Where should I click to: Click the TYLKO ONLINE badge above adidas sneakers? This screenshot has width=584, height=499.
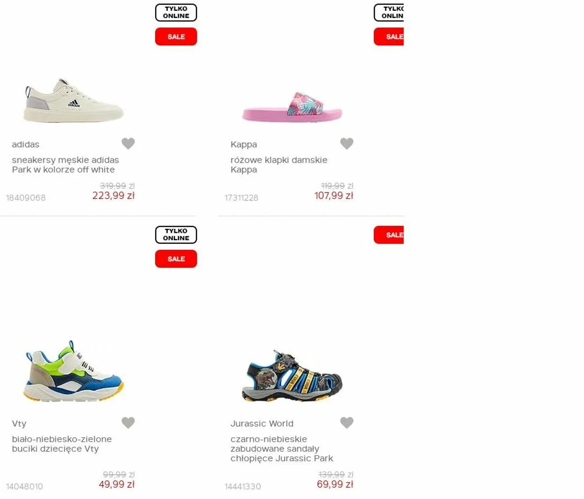click(176, 12)
